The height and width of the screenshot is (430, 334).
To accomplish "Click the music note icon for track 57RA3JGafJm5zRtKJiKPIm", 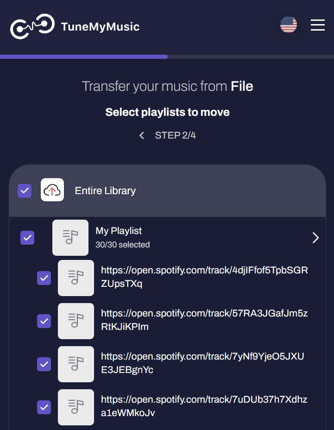I will (76, 321).
